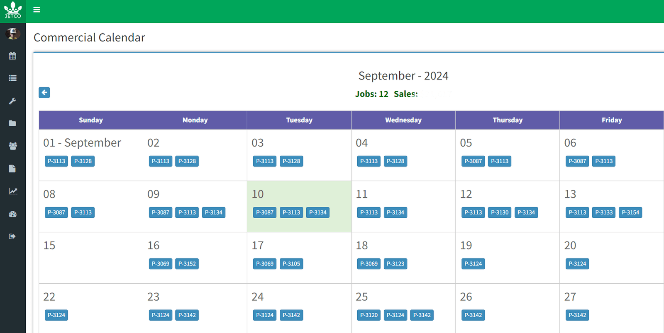Open the list icon in sidebar

12,78
